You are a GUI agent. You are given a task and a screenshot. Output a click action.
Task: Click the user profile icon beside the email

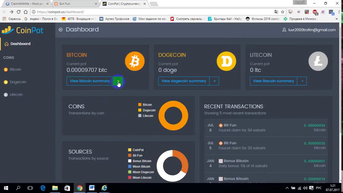[x=284, y=30]
